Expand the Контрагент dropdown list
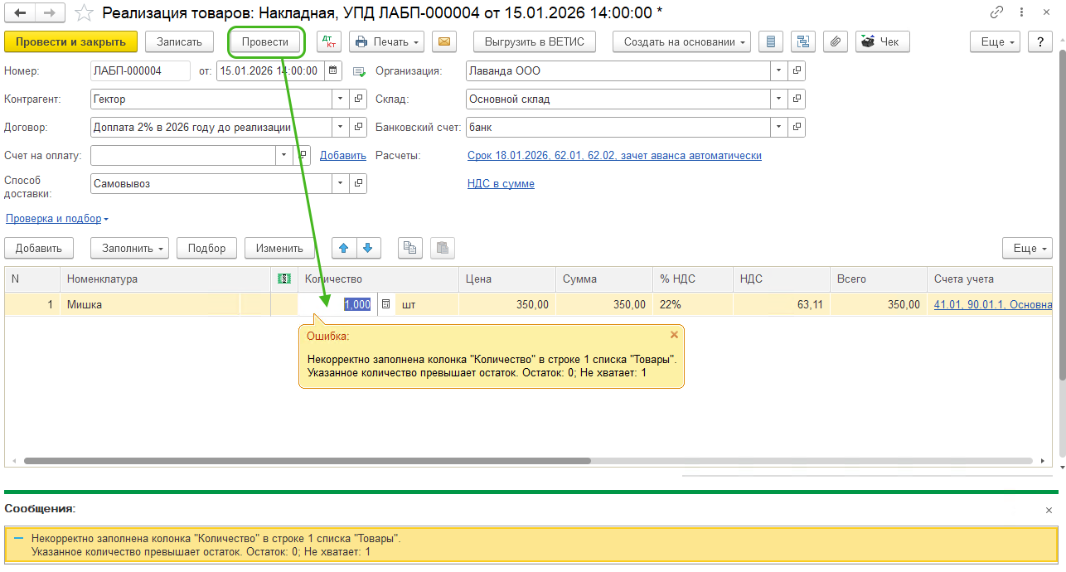Screen dimensions: 1066x572 pyautogui.click(x=340, y=99)
